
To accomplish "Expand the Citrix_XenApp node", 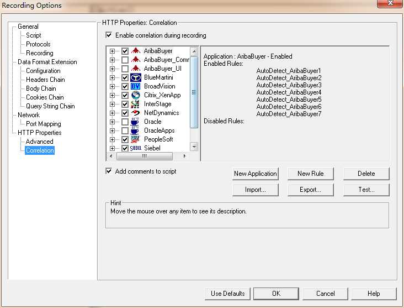I will pos(112,95).
